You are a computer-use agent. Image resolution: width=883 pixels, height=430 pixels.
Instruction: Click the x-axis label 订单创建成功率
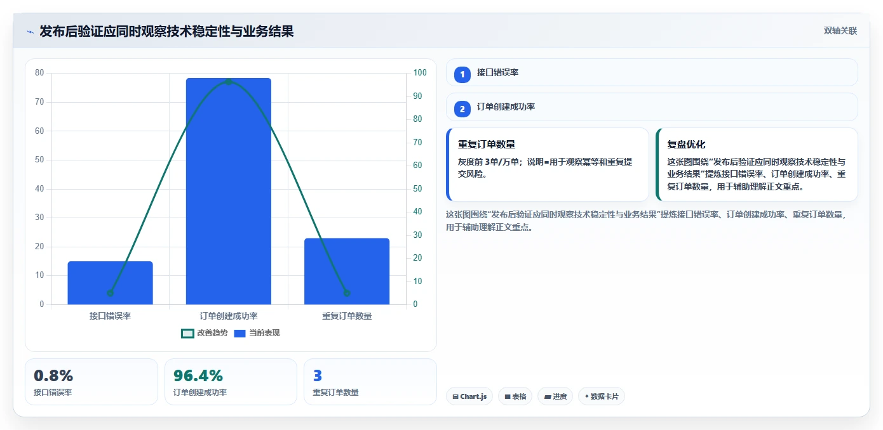pos(229,316)
